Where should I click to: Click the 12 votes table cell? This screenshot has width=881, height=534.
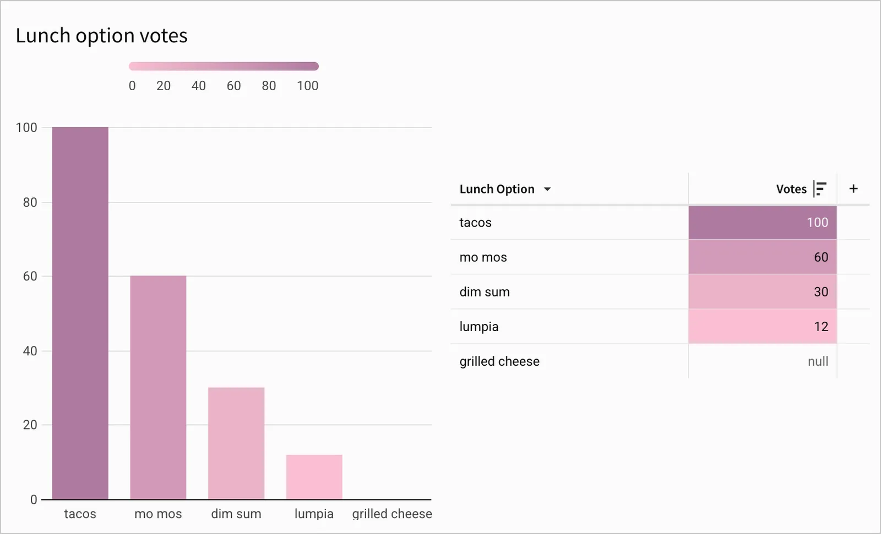[763, 327]
